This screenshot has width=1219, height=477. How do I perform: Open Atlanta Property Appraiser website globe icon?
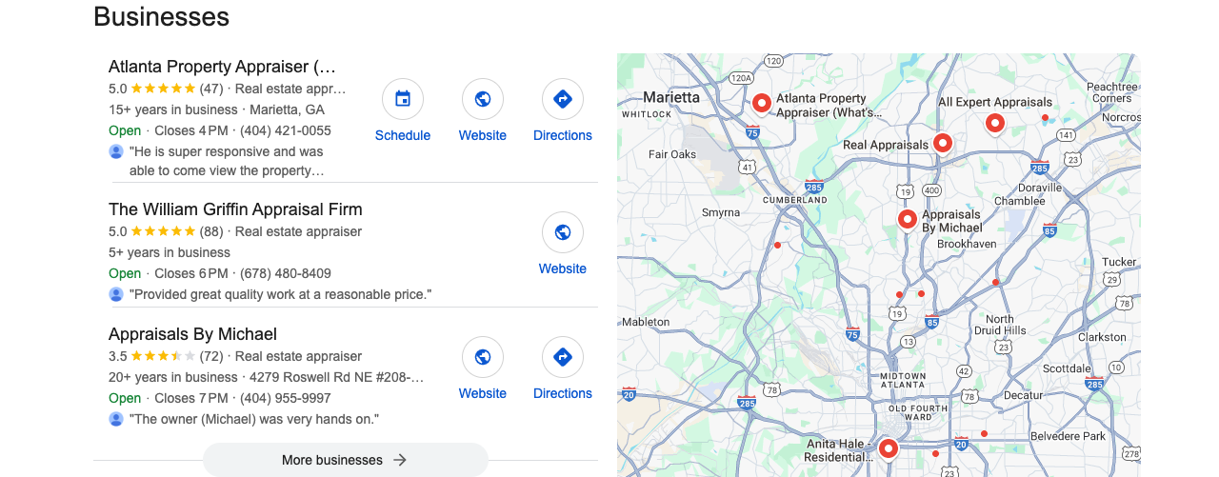483,99
